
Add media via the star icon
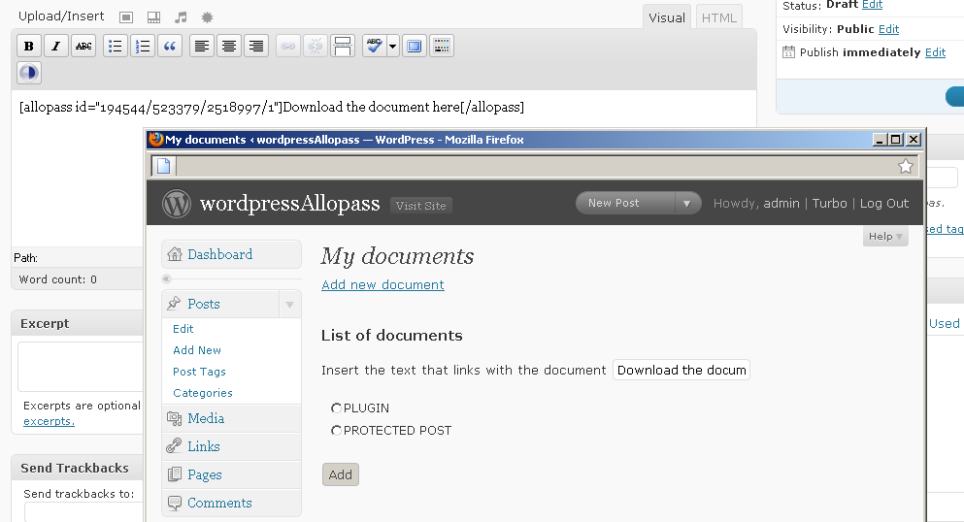click(207, 17)
